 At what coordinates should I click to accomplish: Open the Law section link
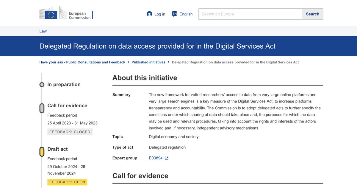(43, 31)
